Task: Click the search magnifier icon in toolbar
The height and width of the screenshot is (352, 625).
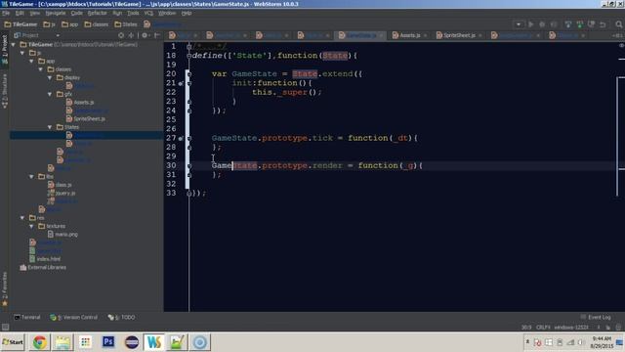Action: 618,24
